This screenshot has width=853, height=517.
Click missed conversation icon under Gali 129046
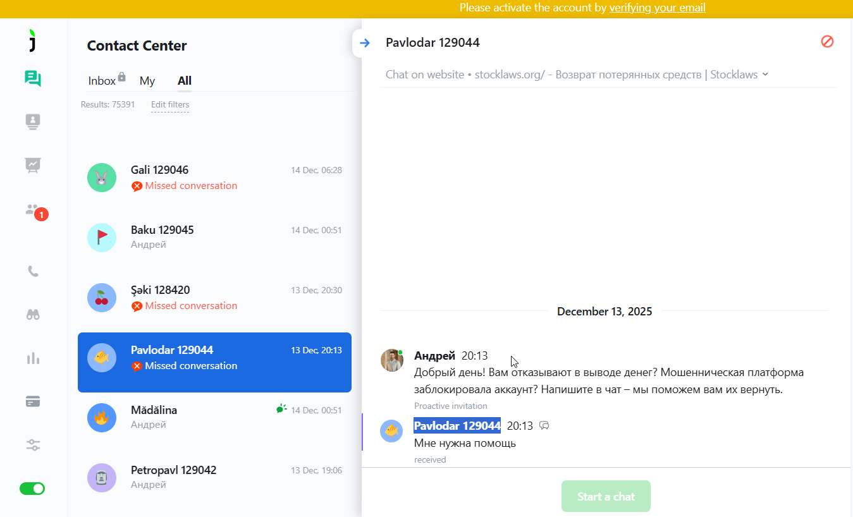click(137, 186)
